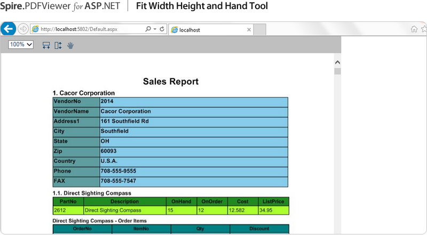
Task: Refresh the page with the reload icon
Action: click(x=162, y=29)
